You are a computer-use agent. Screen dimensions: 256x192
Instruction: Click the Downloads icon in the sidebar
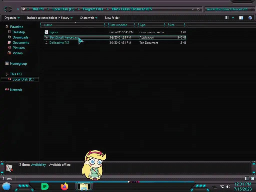pos(9,37)
